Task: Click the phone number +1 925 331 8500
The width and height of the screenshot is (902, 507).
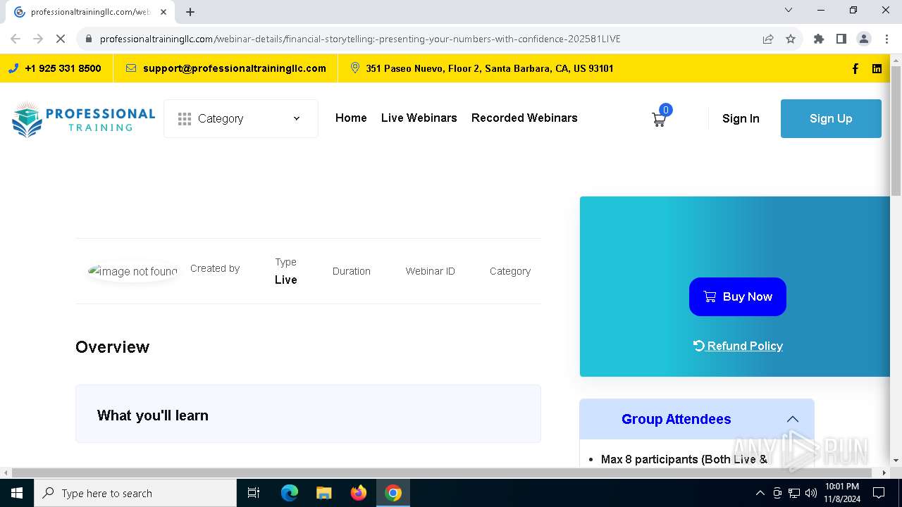Action: click(x=63, y=68)
